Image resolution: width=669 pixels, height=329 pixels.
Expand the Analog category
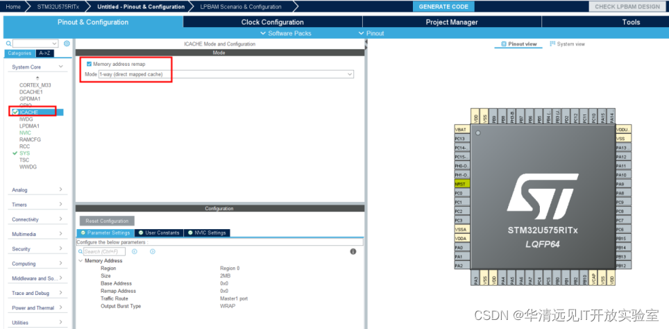(60, 189)
